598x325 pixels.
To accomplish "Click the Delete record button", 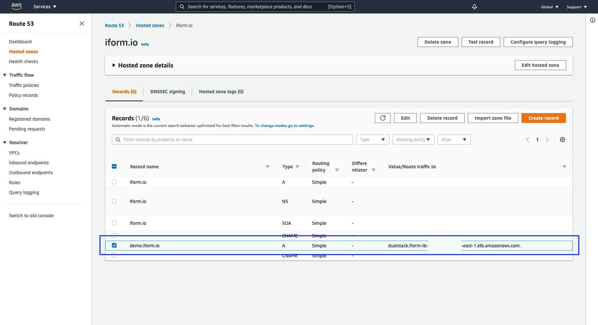I will click(x=442, y=118).
